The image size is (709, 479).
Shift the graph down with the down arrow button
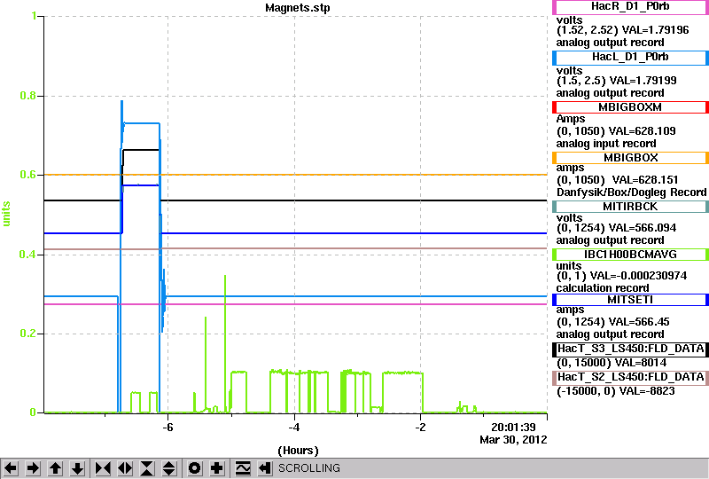(x=77, y=468)
